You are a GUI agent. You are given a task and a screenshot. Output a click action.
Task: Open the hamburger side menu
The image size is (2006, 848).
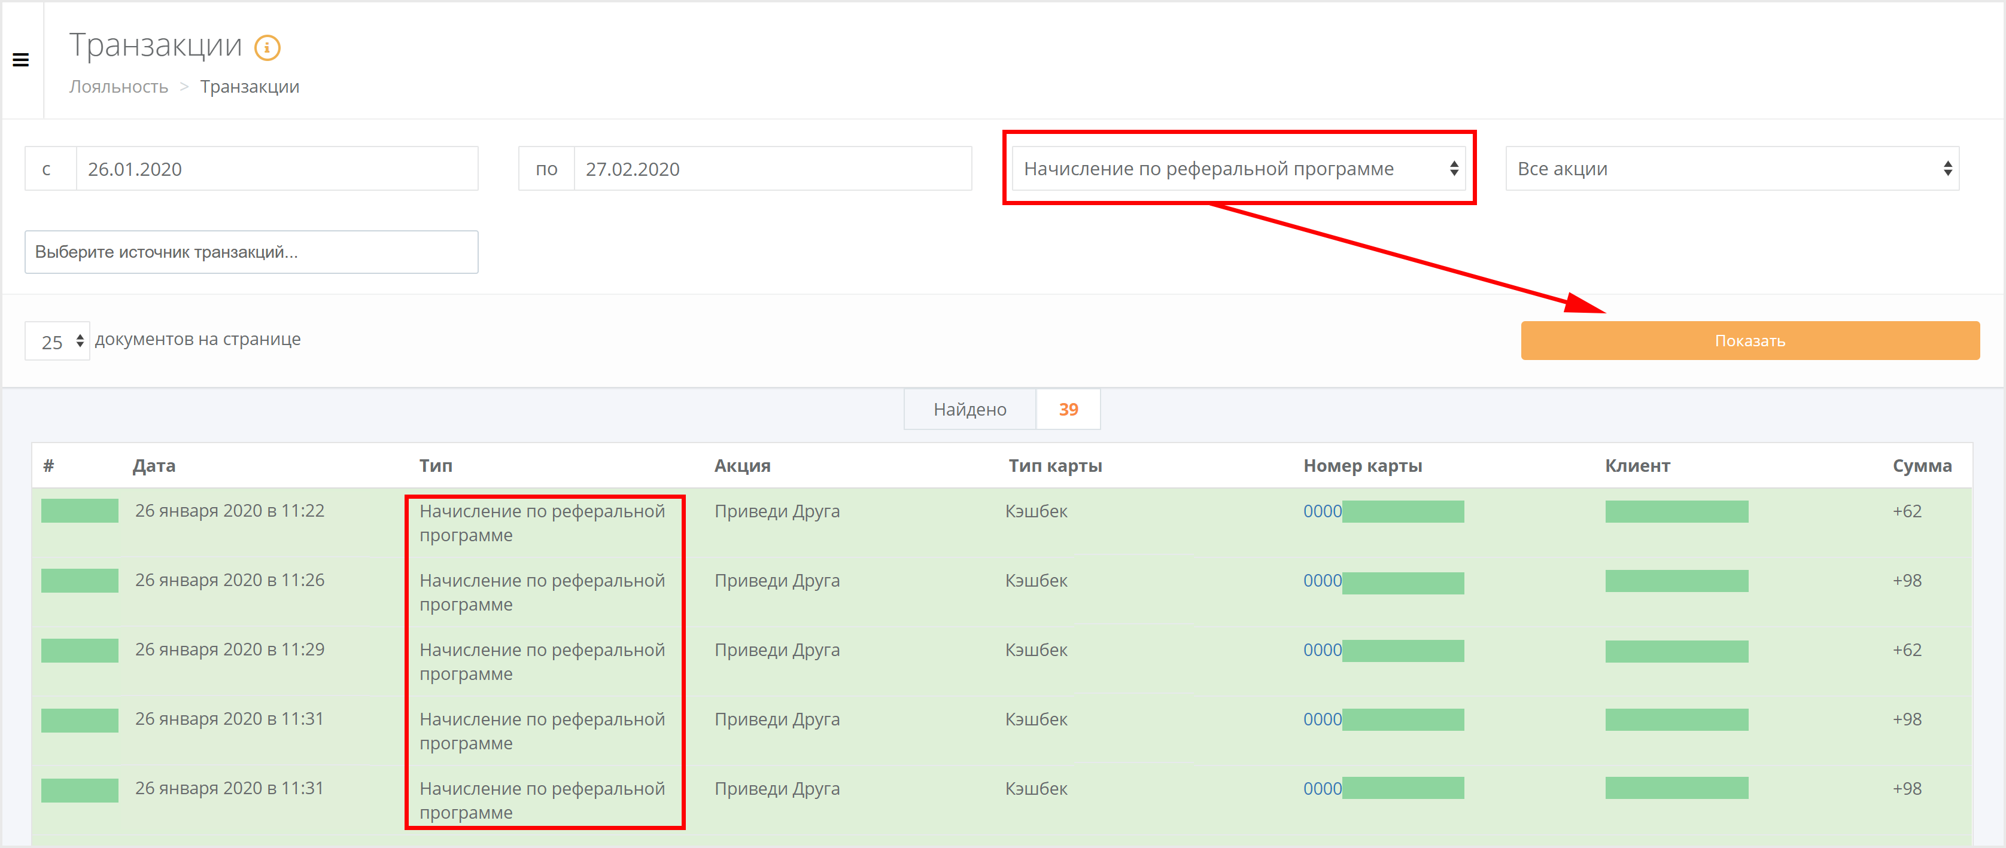click(x=21, y=60)
